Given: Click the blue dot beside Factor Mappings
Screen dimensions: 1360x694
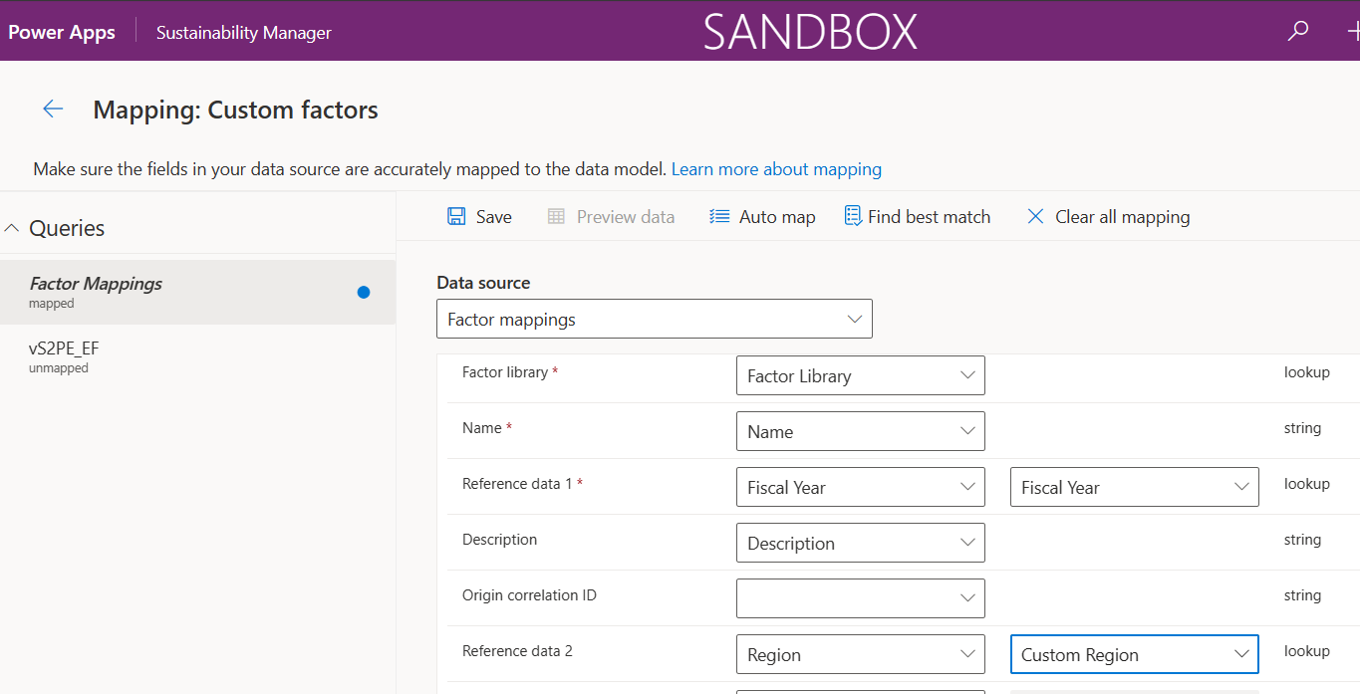Looking at the screenshot, I should click(364, 292).
